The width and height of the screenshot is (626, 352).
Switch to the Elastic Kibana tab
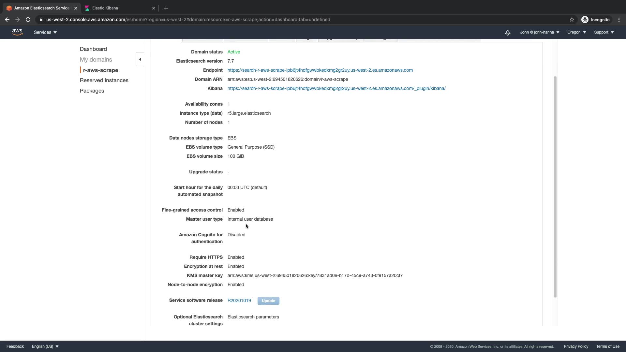click(105, 8)
